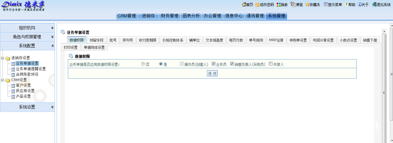The image size is (393, 143).
Task: Enable the 共享人 checkbox
Action: (271, 64)
